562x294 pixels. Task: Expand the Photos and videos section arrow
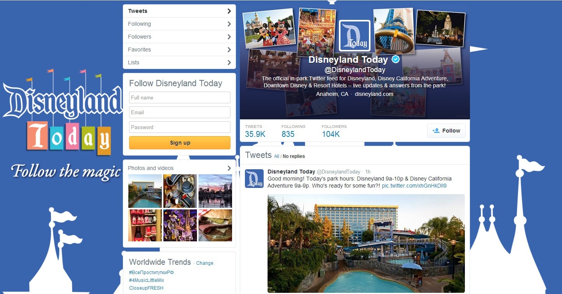[229, 168]
